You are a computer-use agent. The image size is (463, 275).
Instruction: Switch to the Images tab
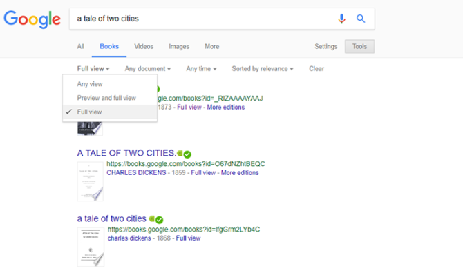coord(179,46)
